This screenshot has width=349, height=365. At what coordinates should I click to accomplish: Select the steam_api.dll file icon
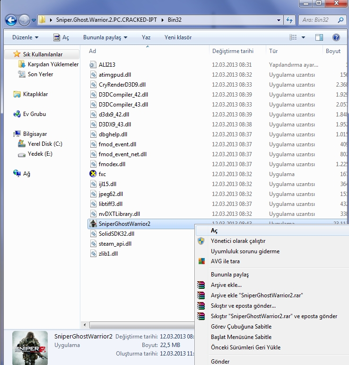[x=93, y=244]
